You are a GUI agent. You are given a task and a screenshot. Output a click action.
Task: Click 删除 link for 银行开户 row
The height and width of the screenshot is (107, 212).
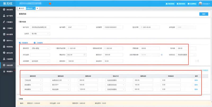point(196,85)
